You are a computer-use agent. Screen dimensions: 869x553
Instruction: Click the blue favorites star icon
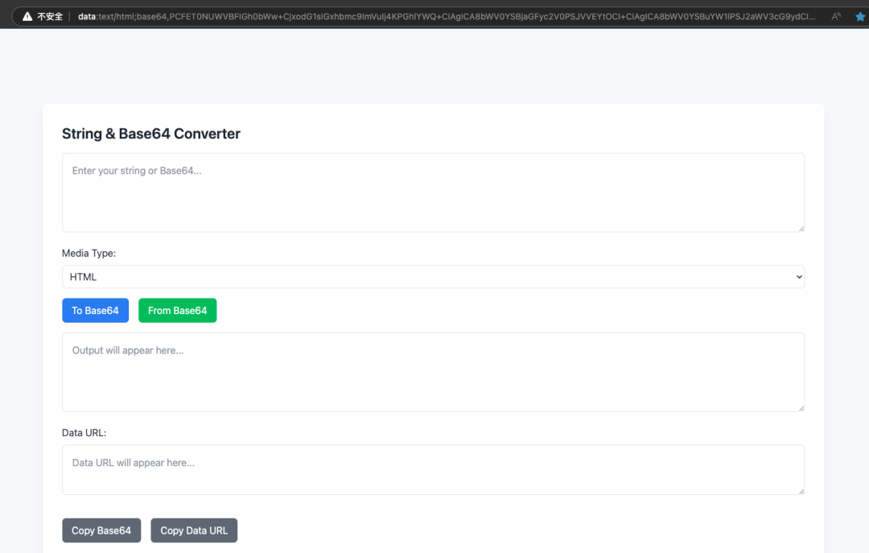pyautogui.click(x=859, y=16)
